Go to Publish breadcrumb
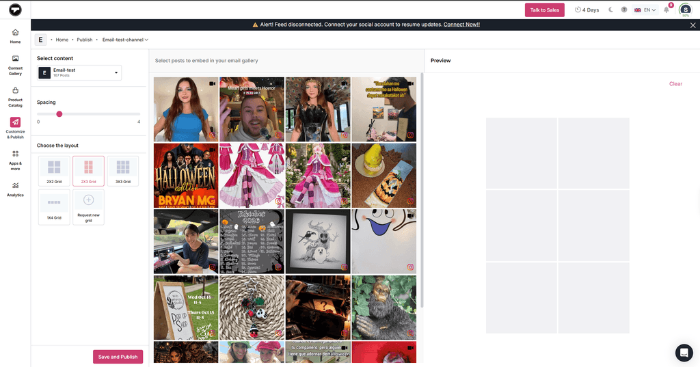Viewport: 700px width, 367px height. pos(84,40)
